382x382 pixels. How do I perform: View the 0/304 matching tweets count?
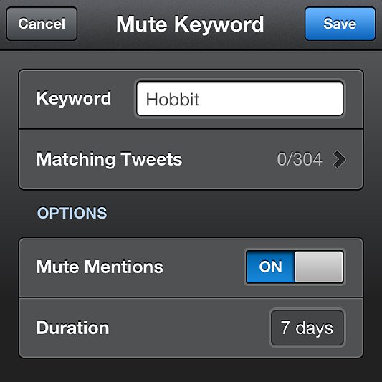coord(300,160)
